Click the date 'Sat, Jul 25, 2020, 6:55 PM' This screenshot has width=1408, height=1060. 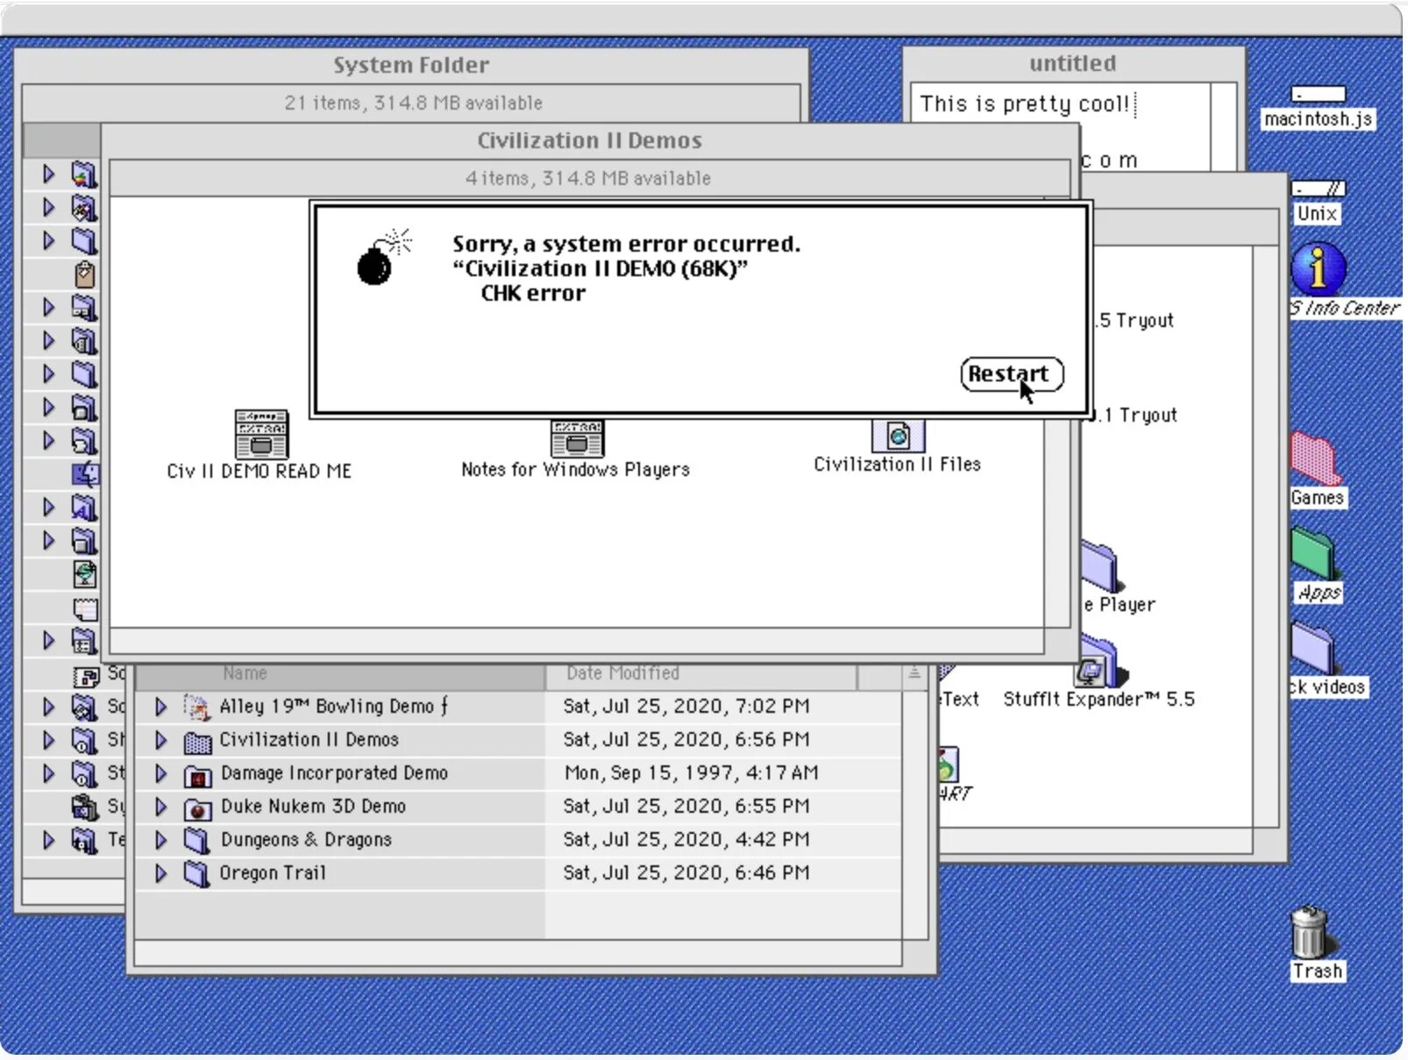[x=686, y=807]
